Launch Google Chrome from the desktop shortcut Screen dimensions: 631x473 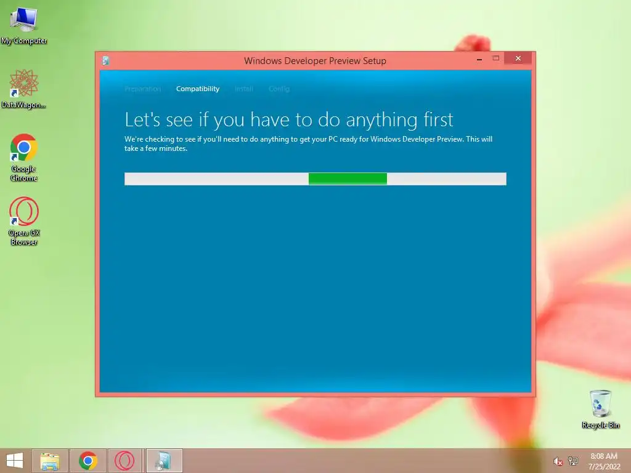[x=24, y=157]
